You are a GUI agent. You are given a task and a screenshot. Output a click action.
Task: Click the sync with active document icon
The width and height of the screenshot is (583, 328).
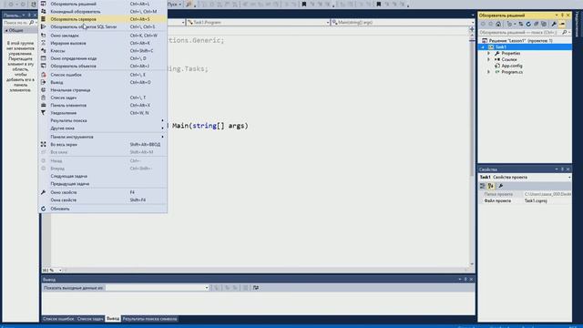point(521,24)
